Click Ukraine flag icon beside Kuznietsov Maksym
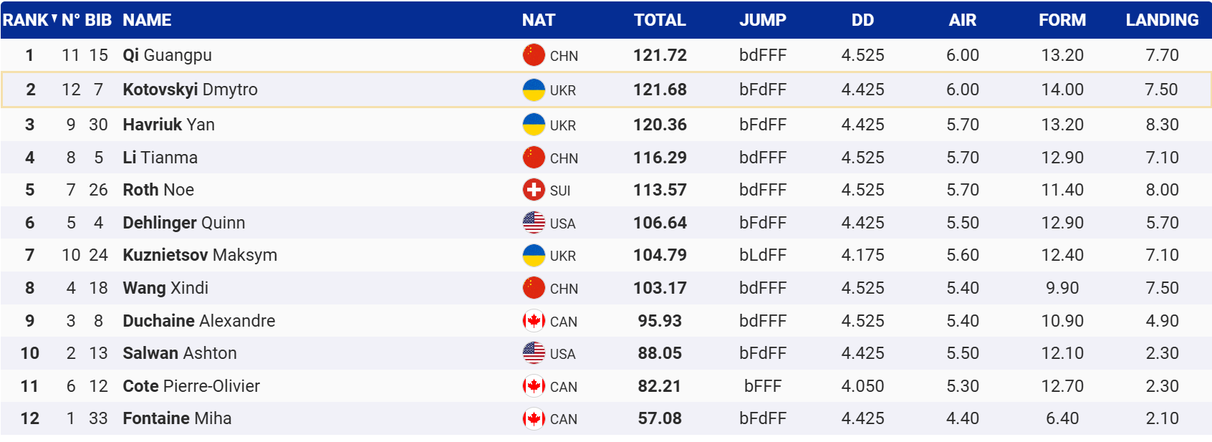 click(534, 255)
